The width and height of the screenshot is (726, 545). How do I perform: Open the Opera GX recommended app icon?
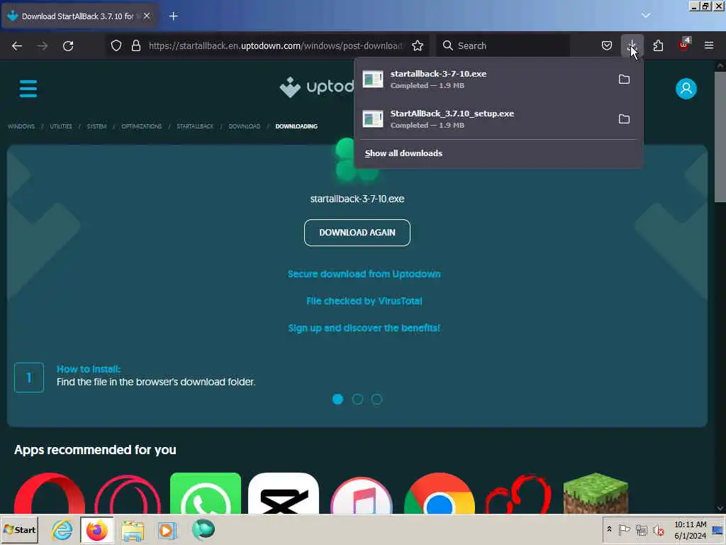tap(128, 493)
